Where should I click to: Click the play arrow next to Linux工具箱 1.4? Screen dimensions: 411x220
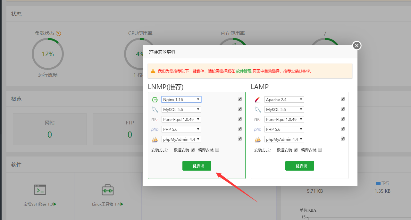[x=122, y=204]
